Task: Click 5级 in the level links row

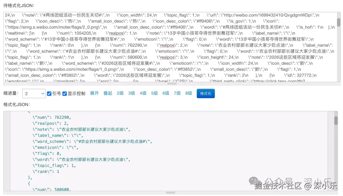Action: pos(154,93)
